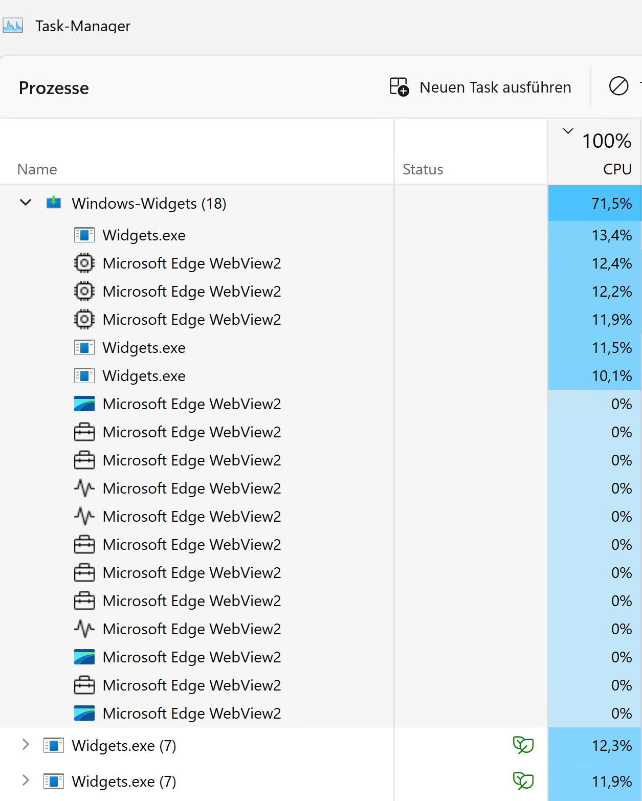
Task: Collapse the Windows-Widgets (18) group
Action: coord(26,203)
